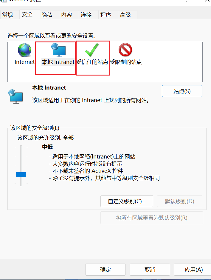Click the blue security level slider handle
Screen dimensions: 211x280
[x=21, y=175]
